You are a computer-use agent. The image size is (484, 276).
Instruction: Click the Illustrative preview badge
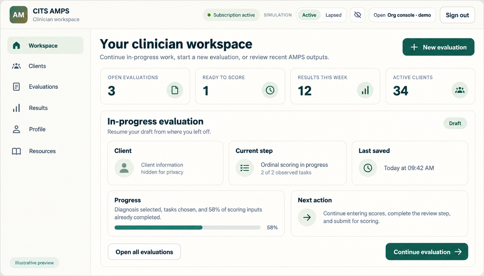34,263
